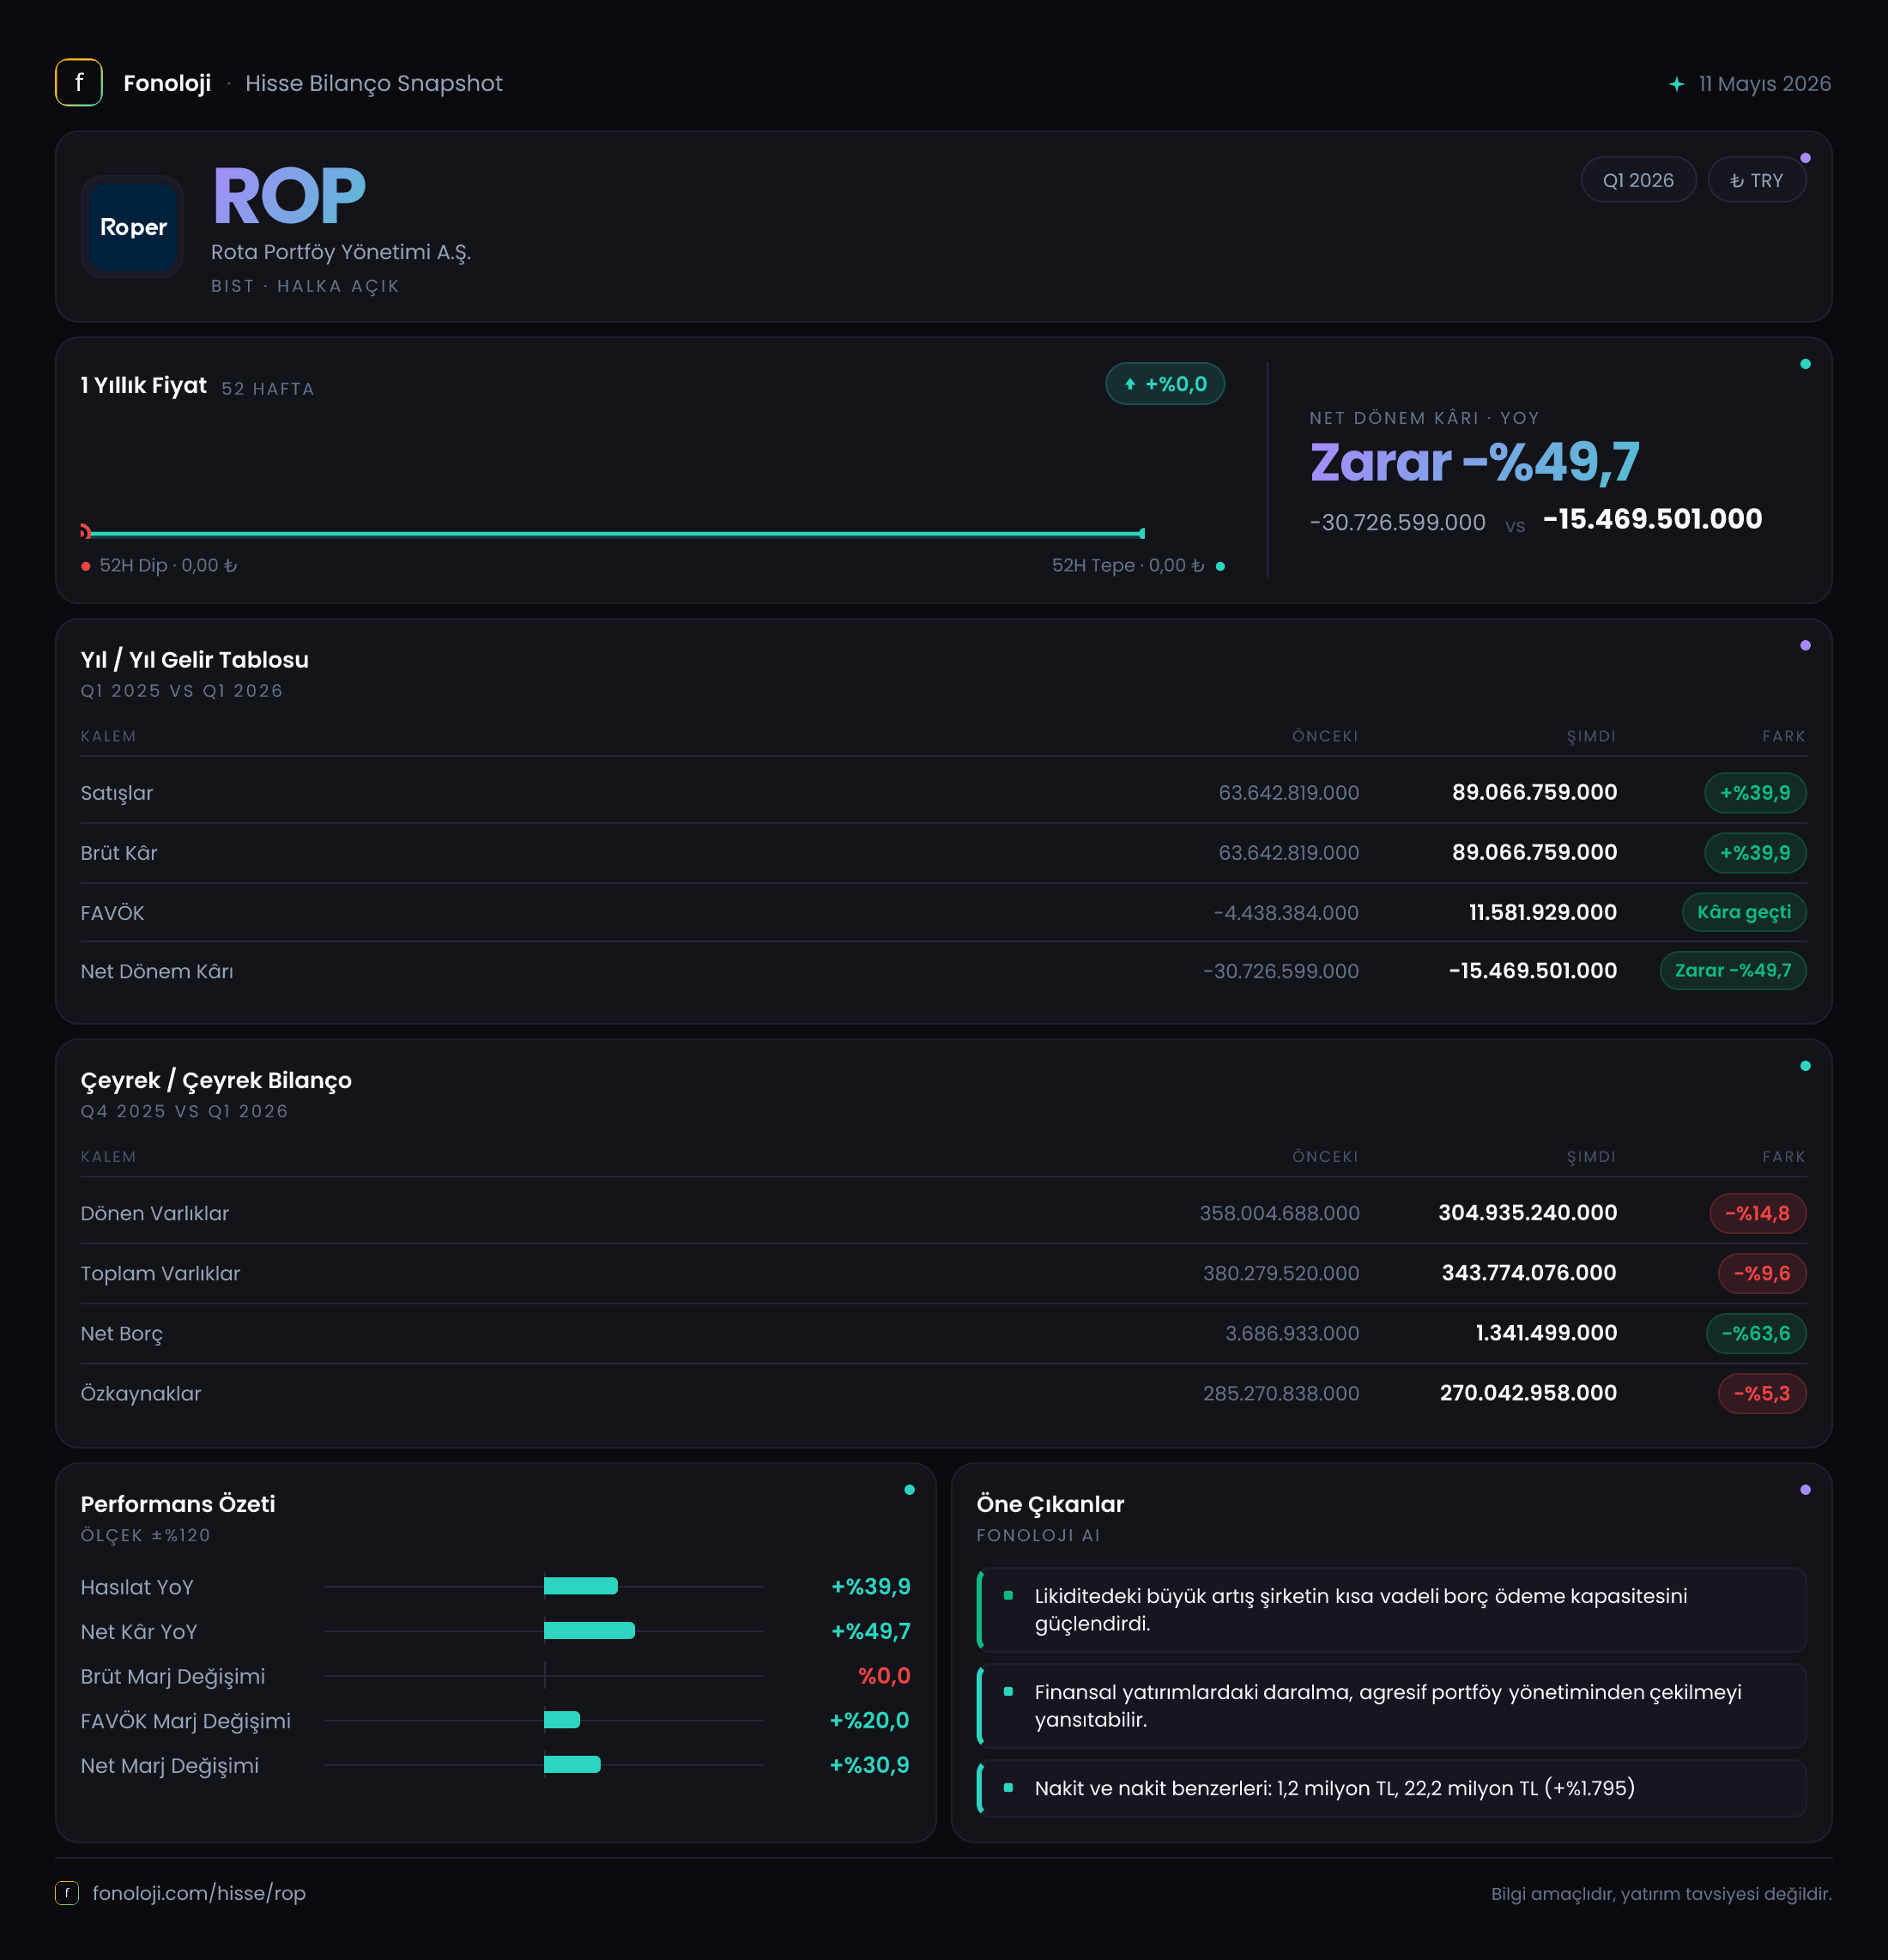Screen dimensions: 1888x1960
Task: Open the fonoloji.com/hisse/rop link
Action: [199, 1893]
